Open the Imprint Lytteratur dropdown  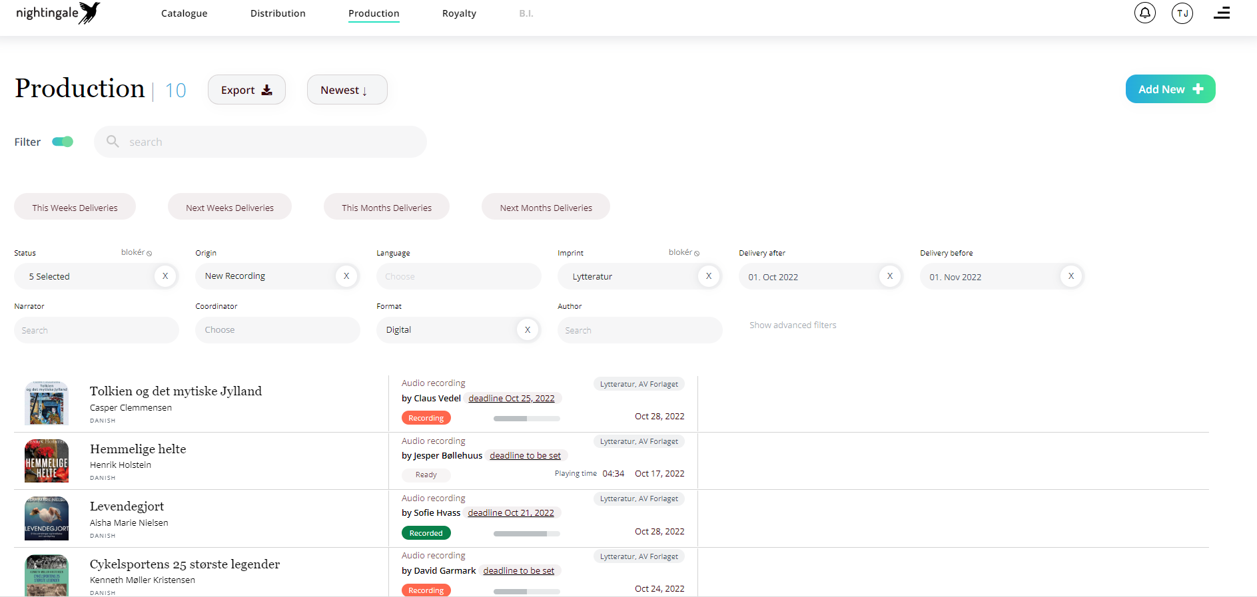[x=640, y=276]
